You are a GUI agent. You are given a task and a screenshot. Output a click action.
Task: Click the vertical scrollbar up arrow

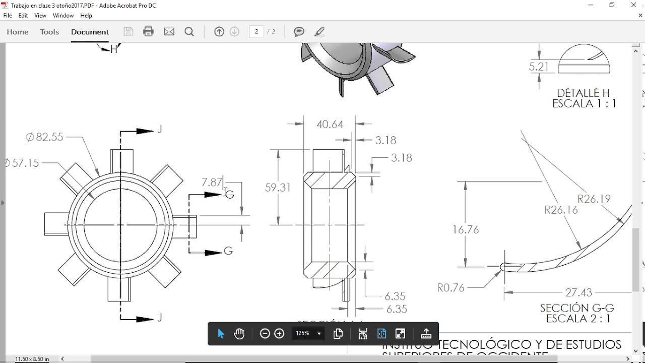[x=636, y=51]
